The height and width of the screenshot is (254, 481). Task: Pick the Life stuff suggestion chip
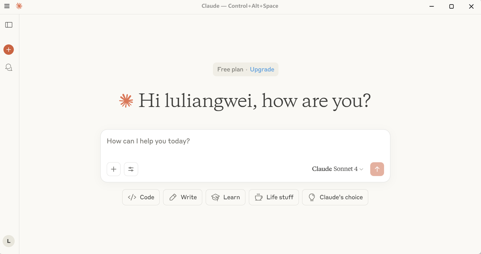pyautogui.click(x=274, y=197)
